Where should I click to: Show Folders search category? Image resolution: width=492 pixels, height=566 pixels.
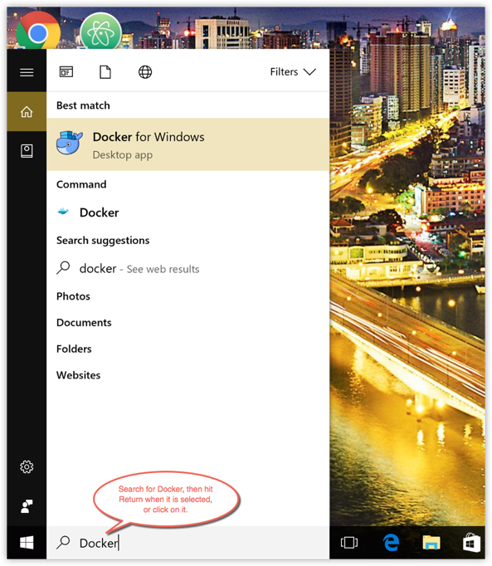[x=74, y=349]
